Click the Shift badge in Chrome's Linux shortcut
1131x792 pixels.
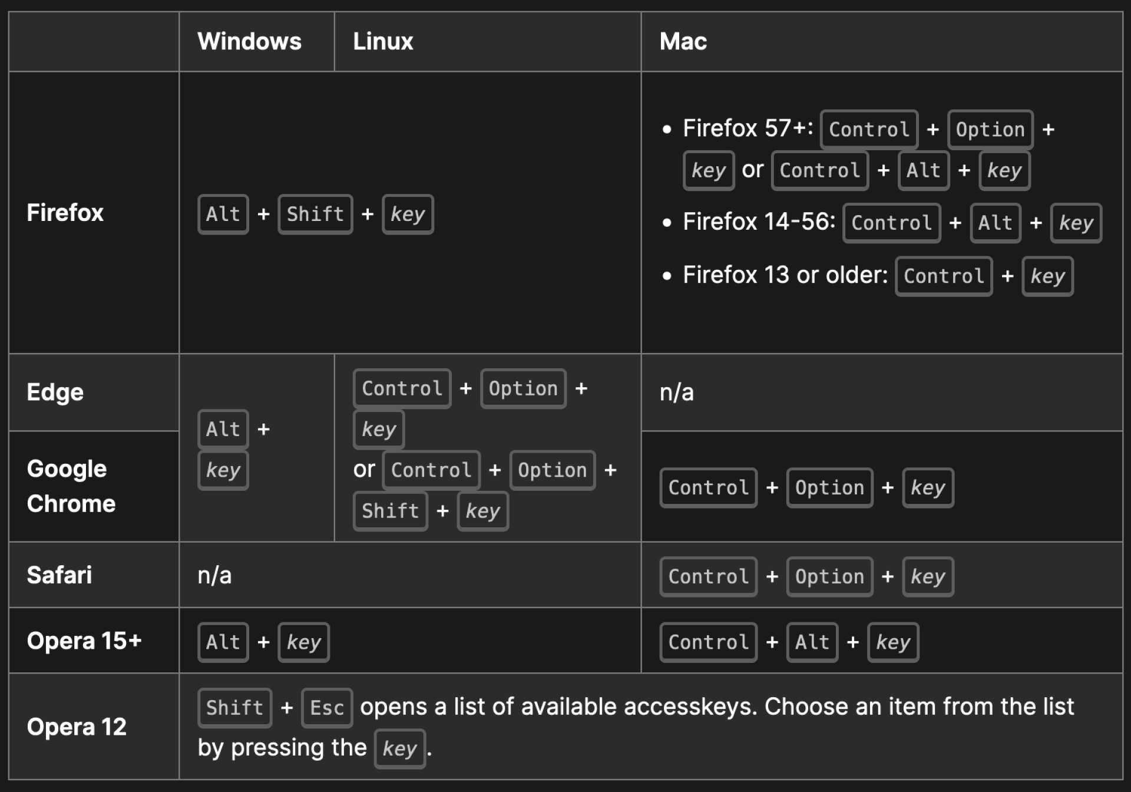tap(390, 511)
